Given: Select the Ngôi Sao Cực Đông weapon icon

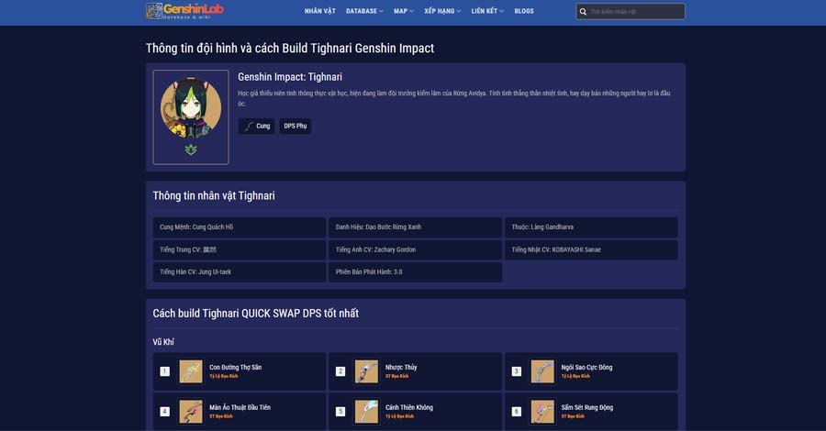Looking at the screenshot, I should [542, 371].
